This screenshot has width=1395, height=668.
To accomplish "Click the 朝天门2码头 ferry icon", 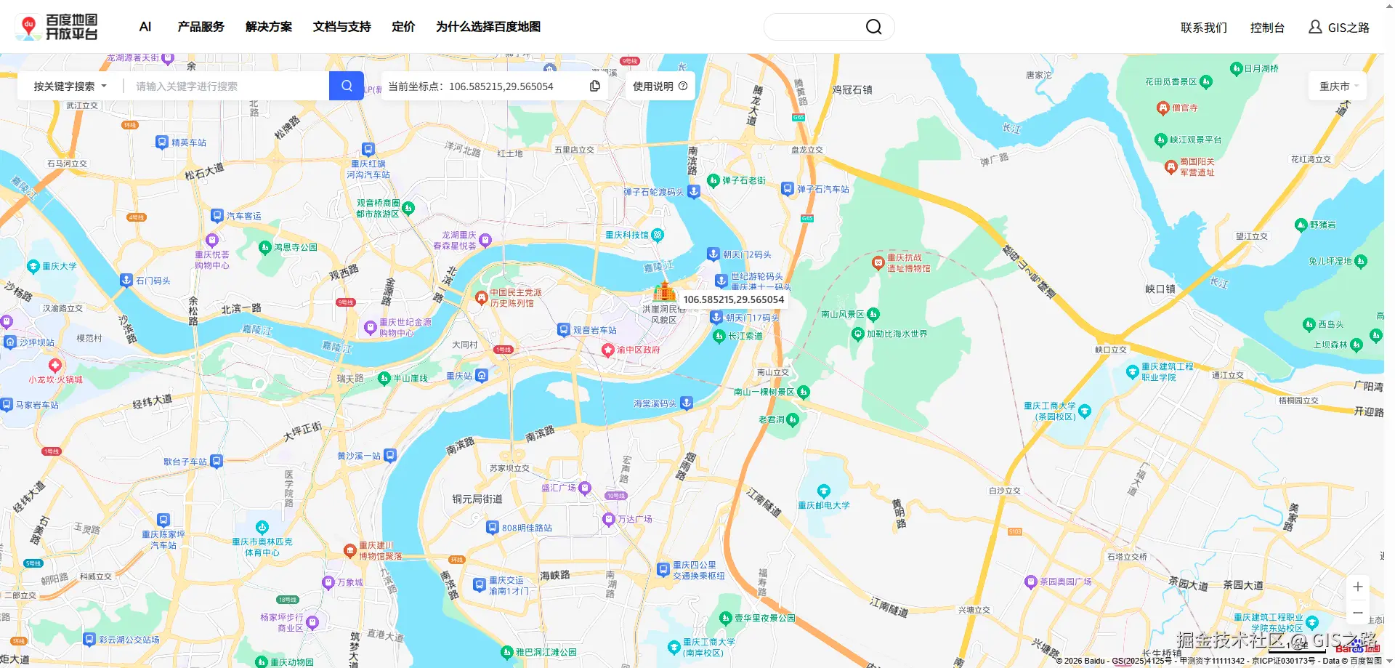I will 713,254.
